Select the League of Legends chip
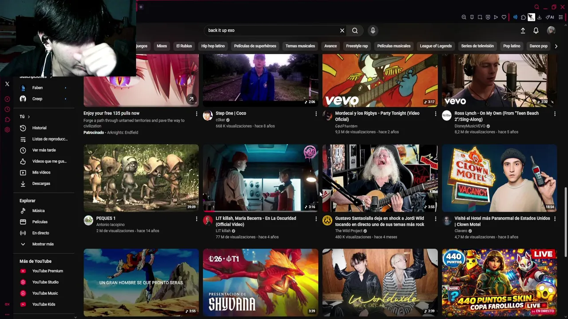 click(436, 46)
